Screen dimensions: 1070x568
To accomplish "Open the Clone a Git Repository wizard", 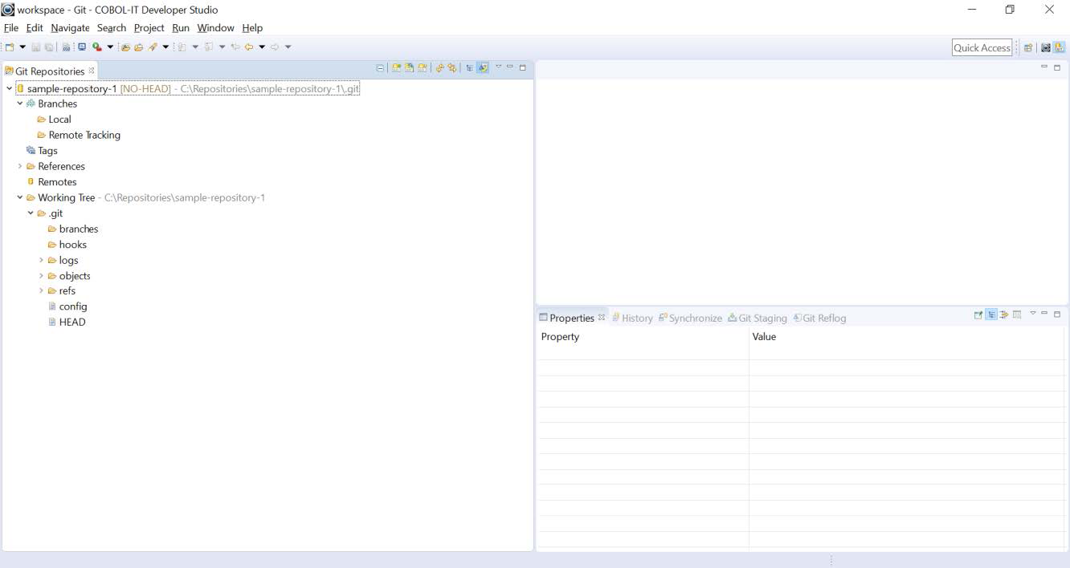I will (x=409, y=67).
